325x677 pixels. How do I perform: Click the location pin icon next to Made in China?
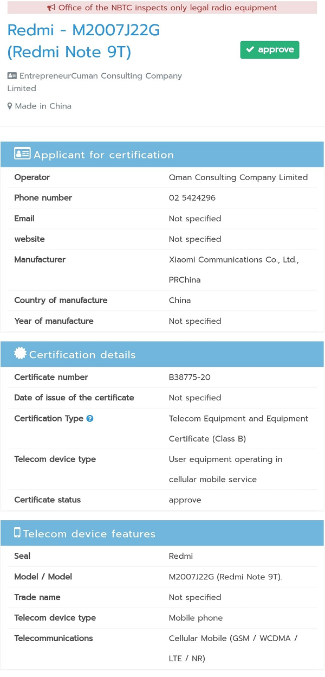point(9,106)
